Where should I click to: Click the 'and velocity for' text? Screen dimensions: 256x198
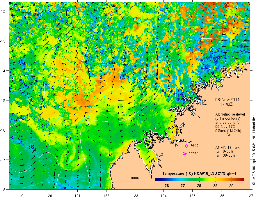228,123
